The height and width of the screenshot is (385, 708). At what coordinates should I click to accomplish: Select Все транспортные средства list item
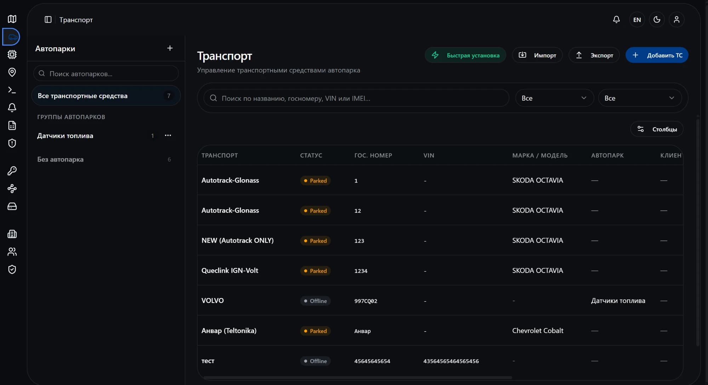106,95
